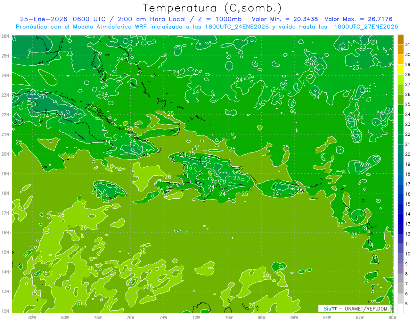Click the 16N latitude axis label
This screenshot has height=322, width=417.
click(x=5, y=232)
